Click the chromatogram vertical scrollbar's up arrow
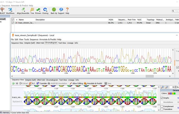179x114 pixels. click(173, 50)
